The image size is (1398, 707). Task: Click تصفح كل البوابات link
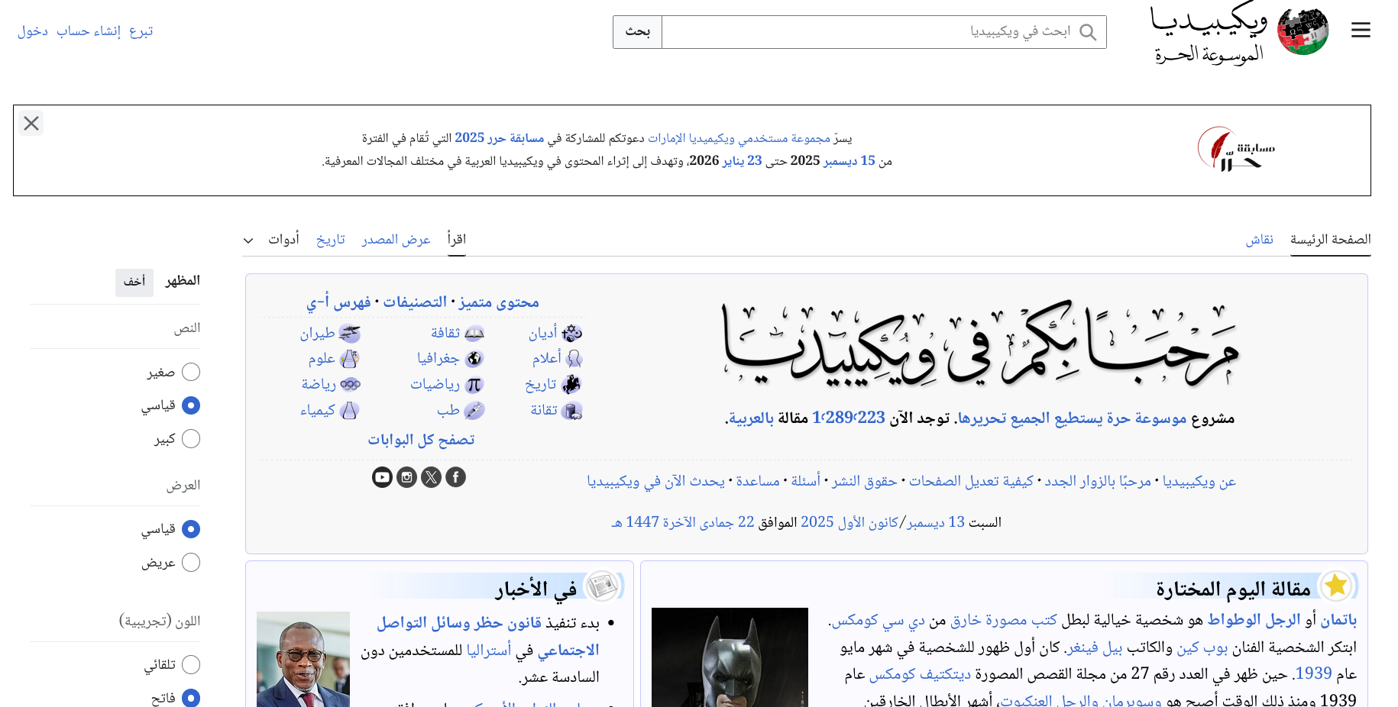point(421,440)
